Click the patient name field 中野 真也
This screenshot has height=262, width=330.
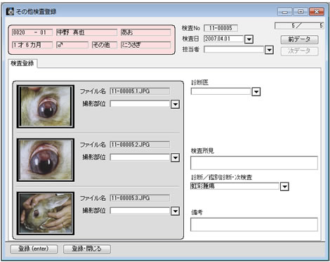[x=86, y=32]
